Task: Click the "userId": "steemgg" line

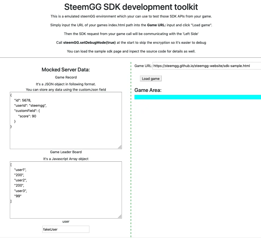Action: point(30,106)
